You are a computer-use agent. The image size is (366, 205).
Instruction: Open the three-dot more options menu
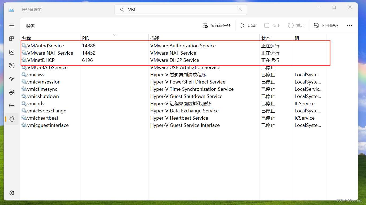349,25
